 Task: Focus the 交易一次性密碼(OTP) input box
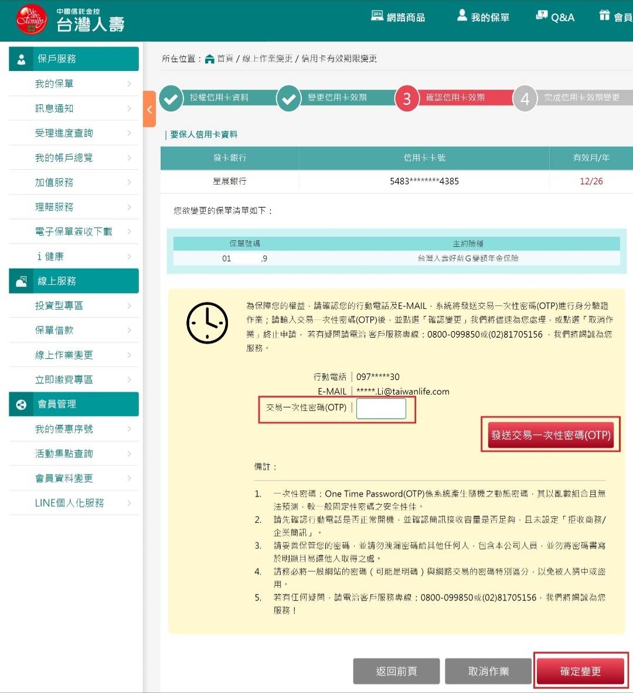pyautogui.click(x=381, y=409)
